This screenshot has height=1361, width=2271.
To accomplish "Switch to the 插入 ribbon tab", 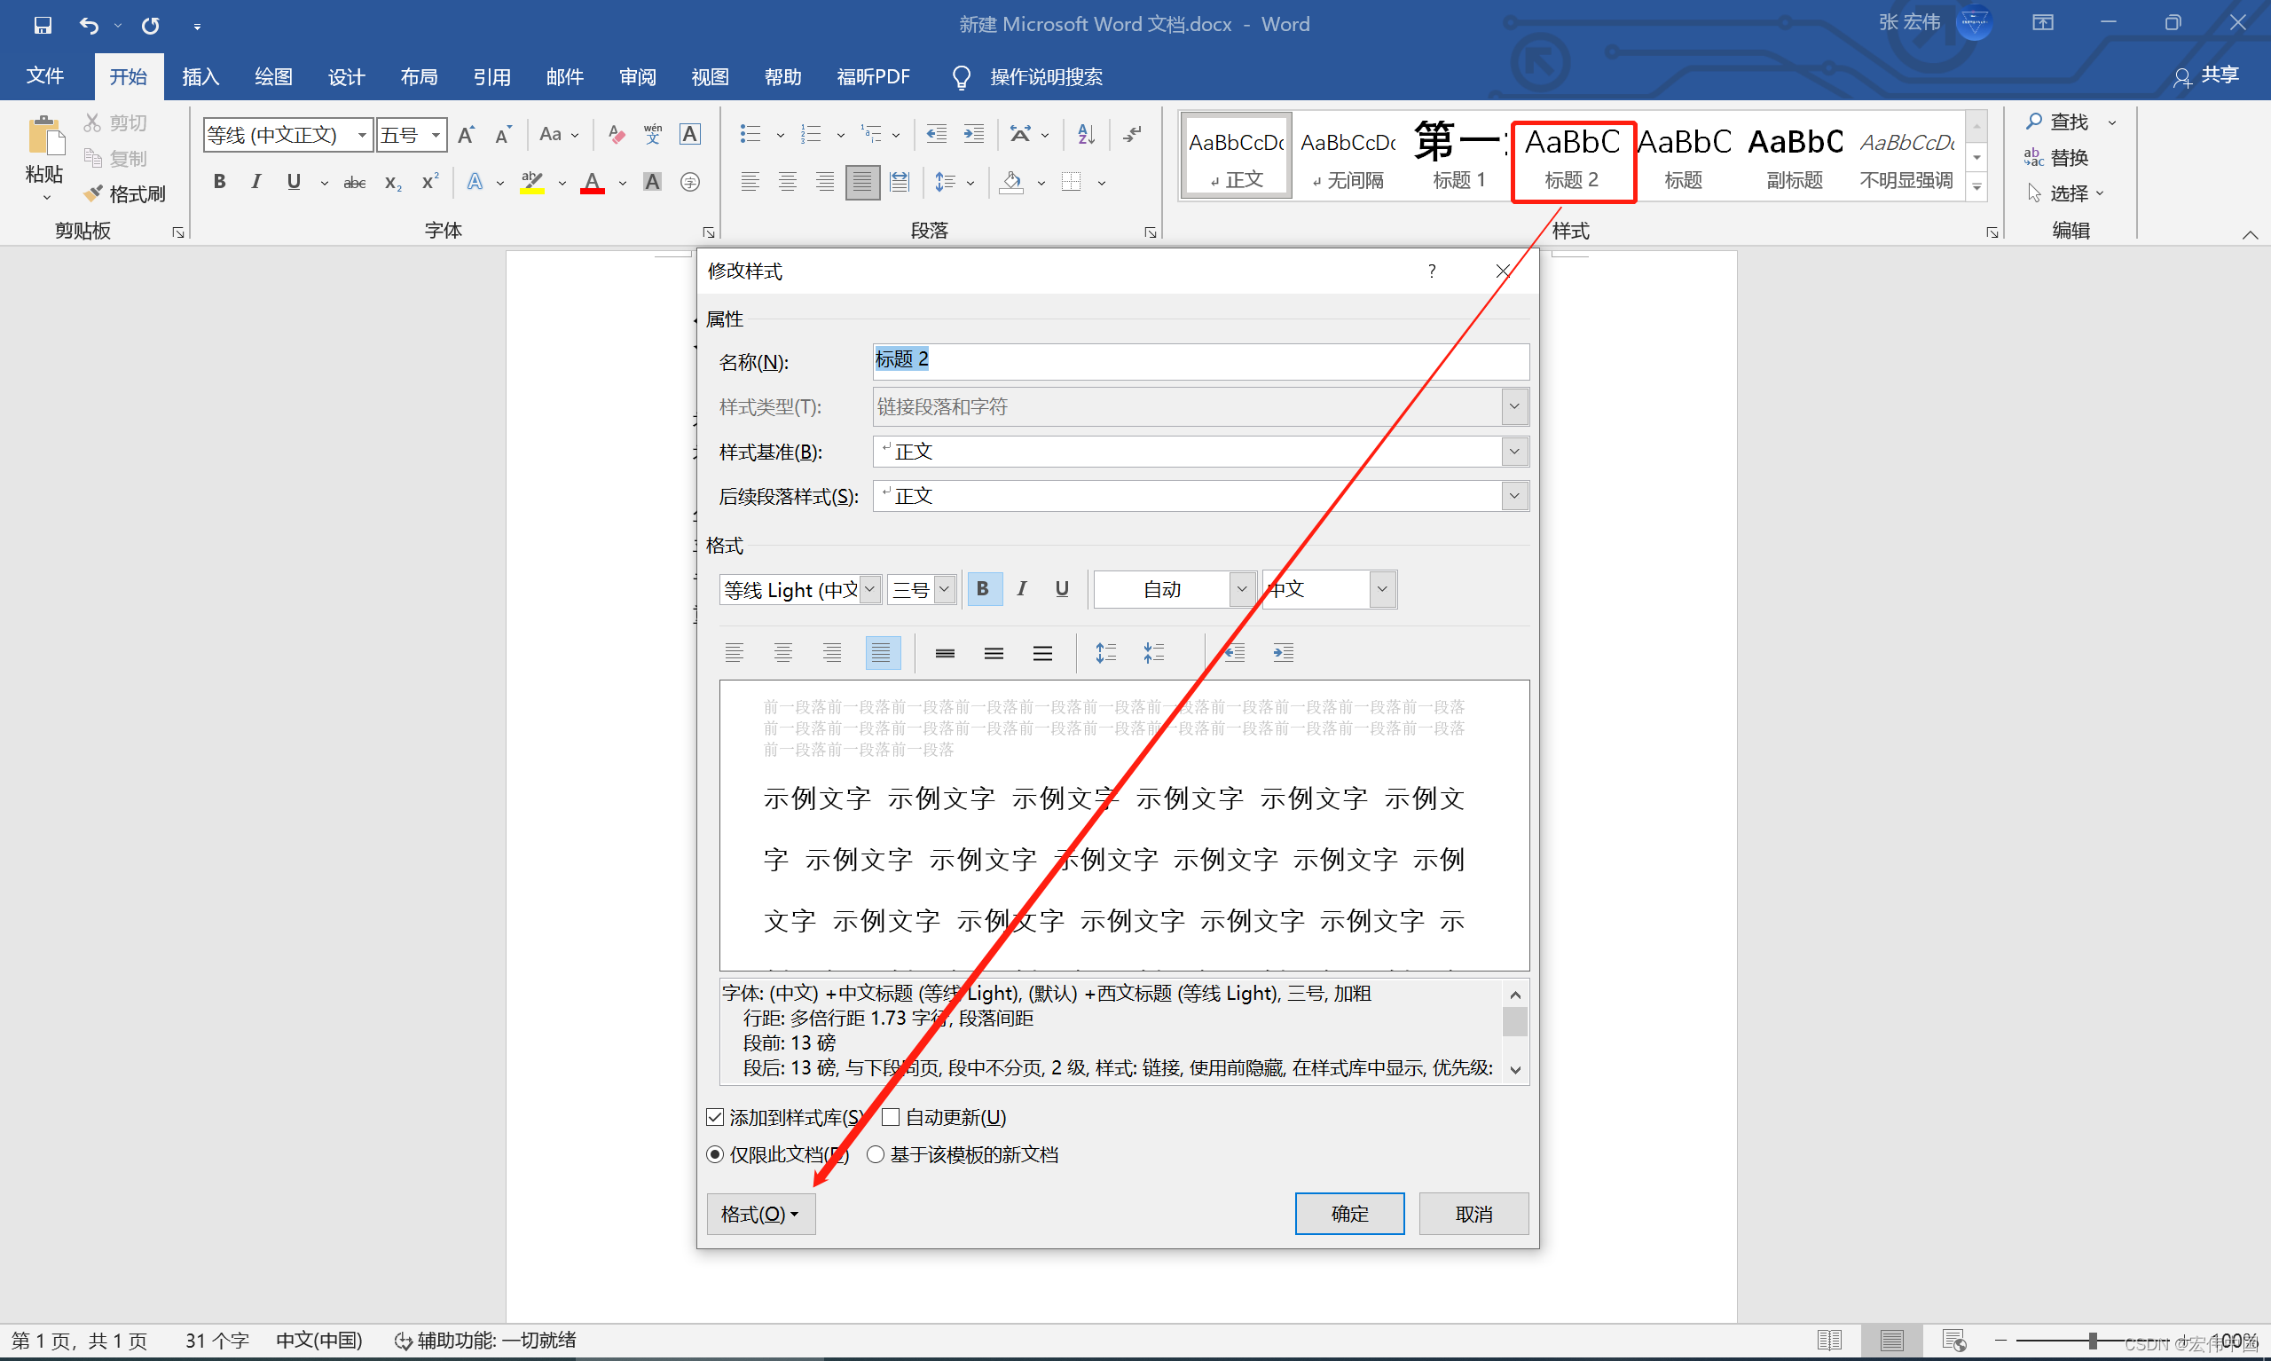I will pyautogui.click(x=200, y=77).
